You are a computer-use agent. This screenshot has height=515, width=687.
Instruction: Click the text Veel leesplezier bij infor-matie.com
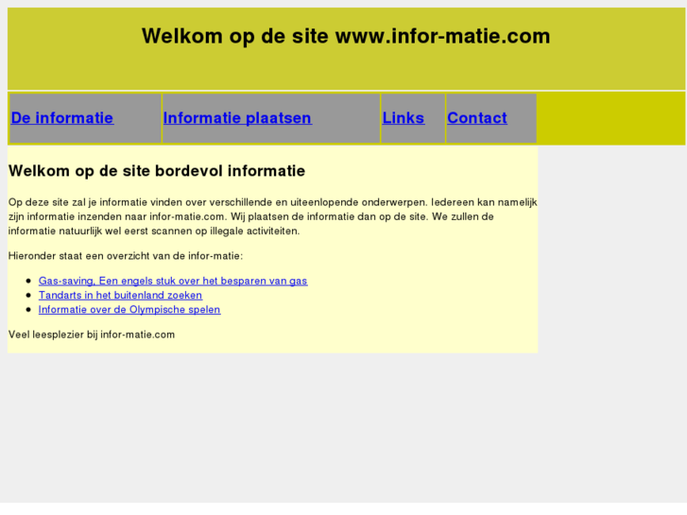(x=92, y=335)
